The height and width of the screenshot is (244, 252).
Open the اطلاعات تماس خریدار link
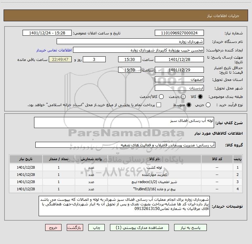pos(54,50)
